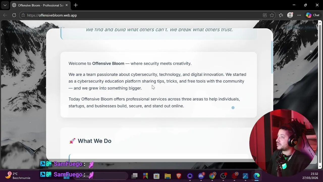
Task: Open Microsoft Store from taskbar
Action: tap(157, 176)
